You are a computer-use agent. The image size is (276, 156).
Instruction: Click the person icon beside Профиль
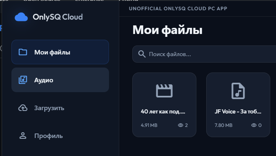(23, 136)
